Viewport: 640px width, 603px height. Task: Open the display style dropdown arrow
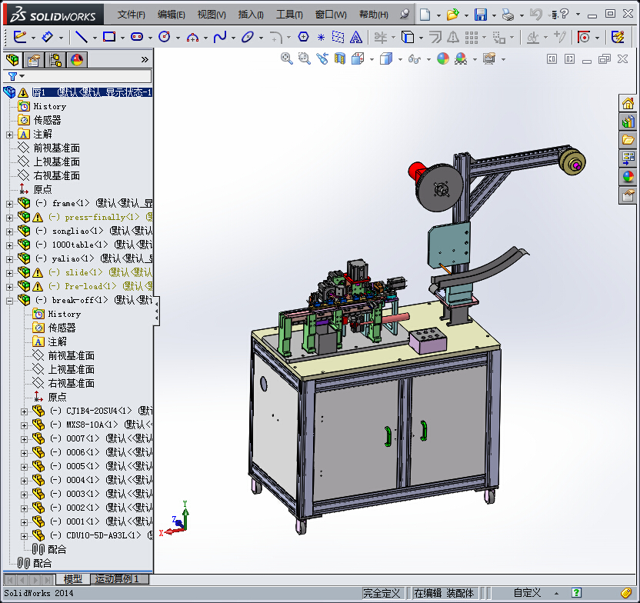pyautogui.click(x=400, y=59)
